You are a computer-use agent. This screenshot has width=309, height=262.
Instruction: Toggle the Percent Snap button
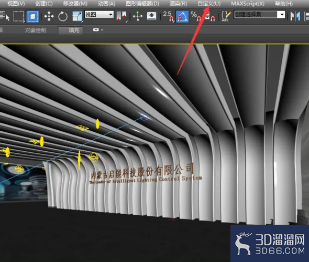(x=196, y=16)
